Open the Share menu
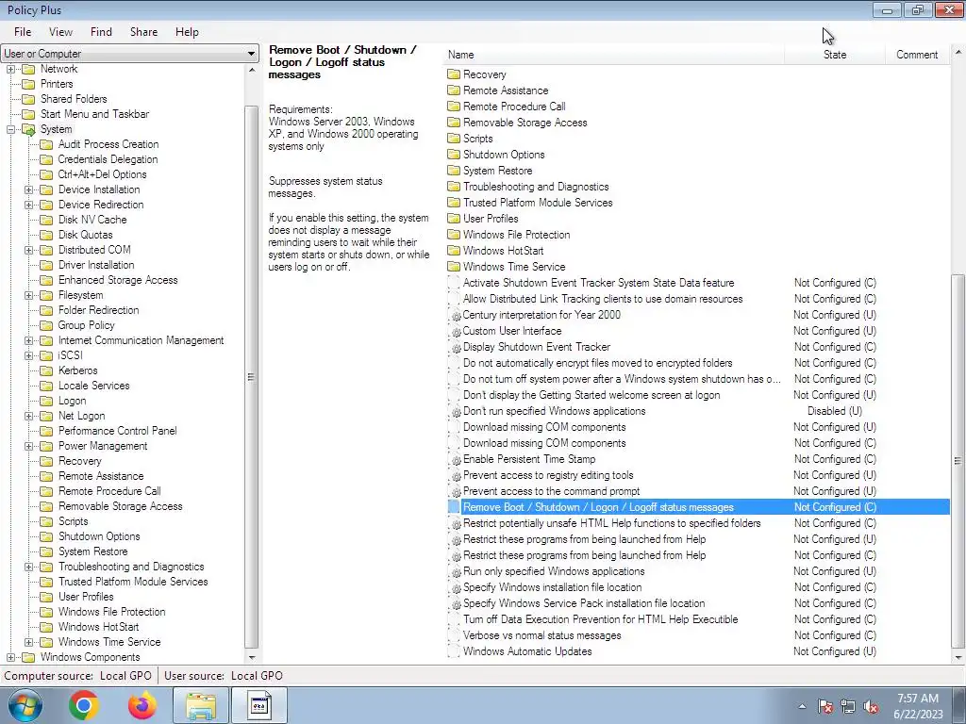 click(143, 32)
